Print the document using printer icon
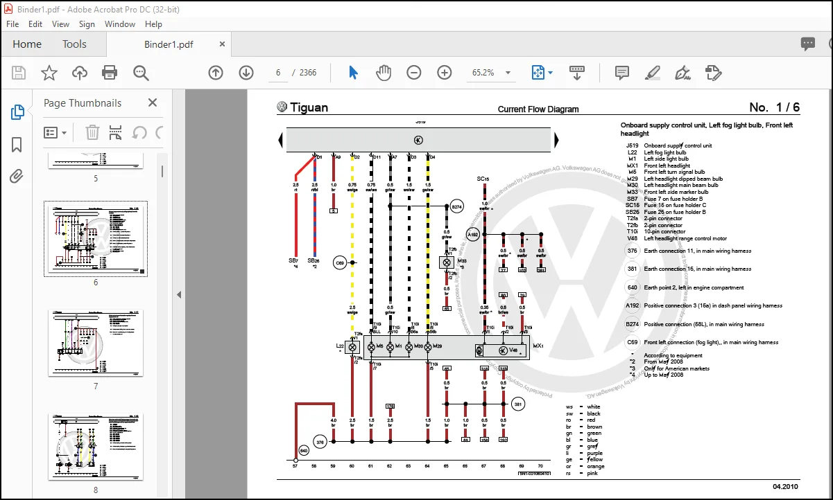 (x=110, y=73)
